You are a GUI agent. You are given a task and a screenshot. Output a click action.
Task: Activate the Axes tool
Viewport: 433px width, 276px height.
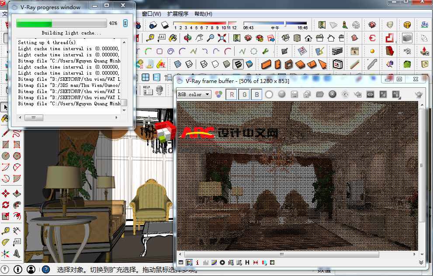[6, 254]
